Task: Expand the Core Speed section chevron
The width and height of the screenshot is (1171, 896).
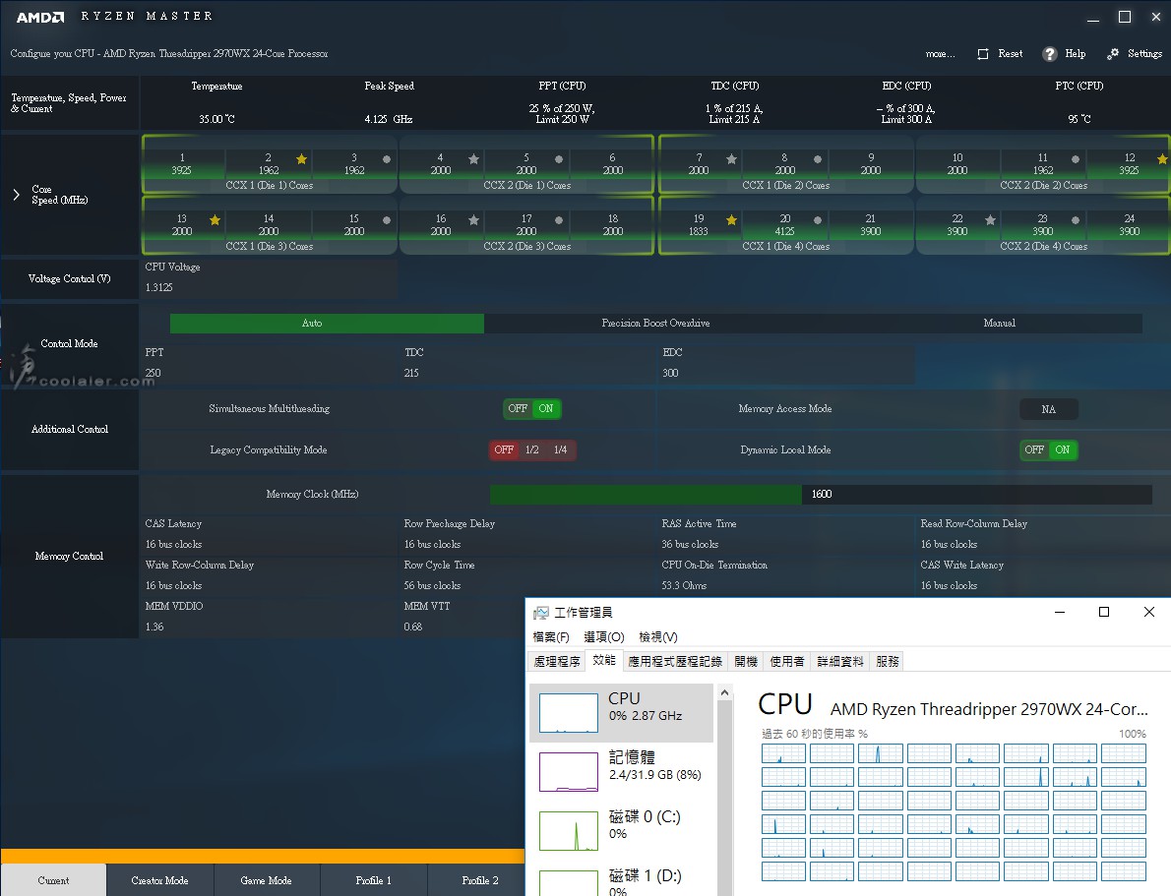Action: 16,195
